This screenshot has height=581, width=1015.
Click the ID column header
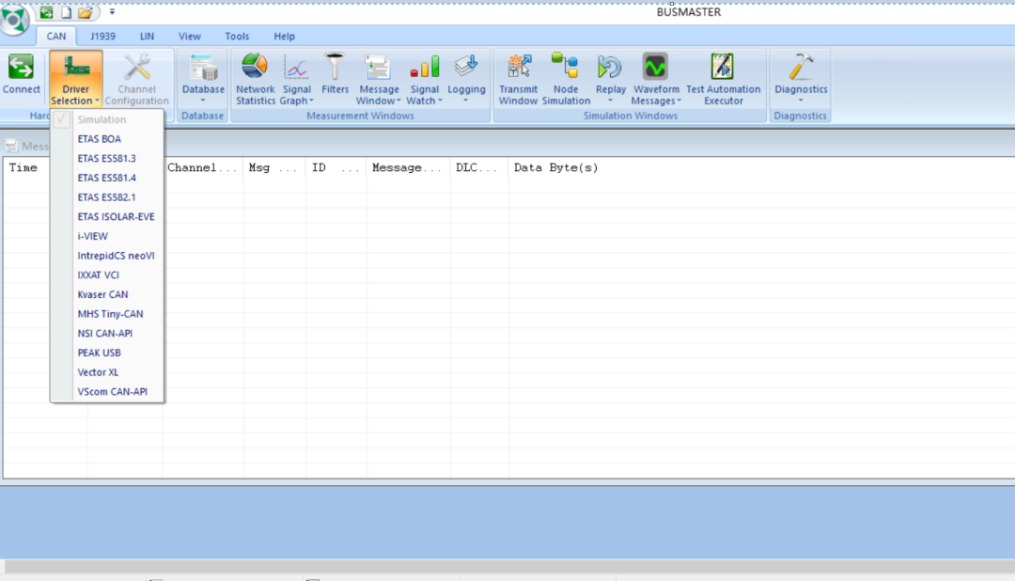click(x=336, y=167)
